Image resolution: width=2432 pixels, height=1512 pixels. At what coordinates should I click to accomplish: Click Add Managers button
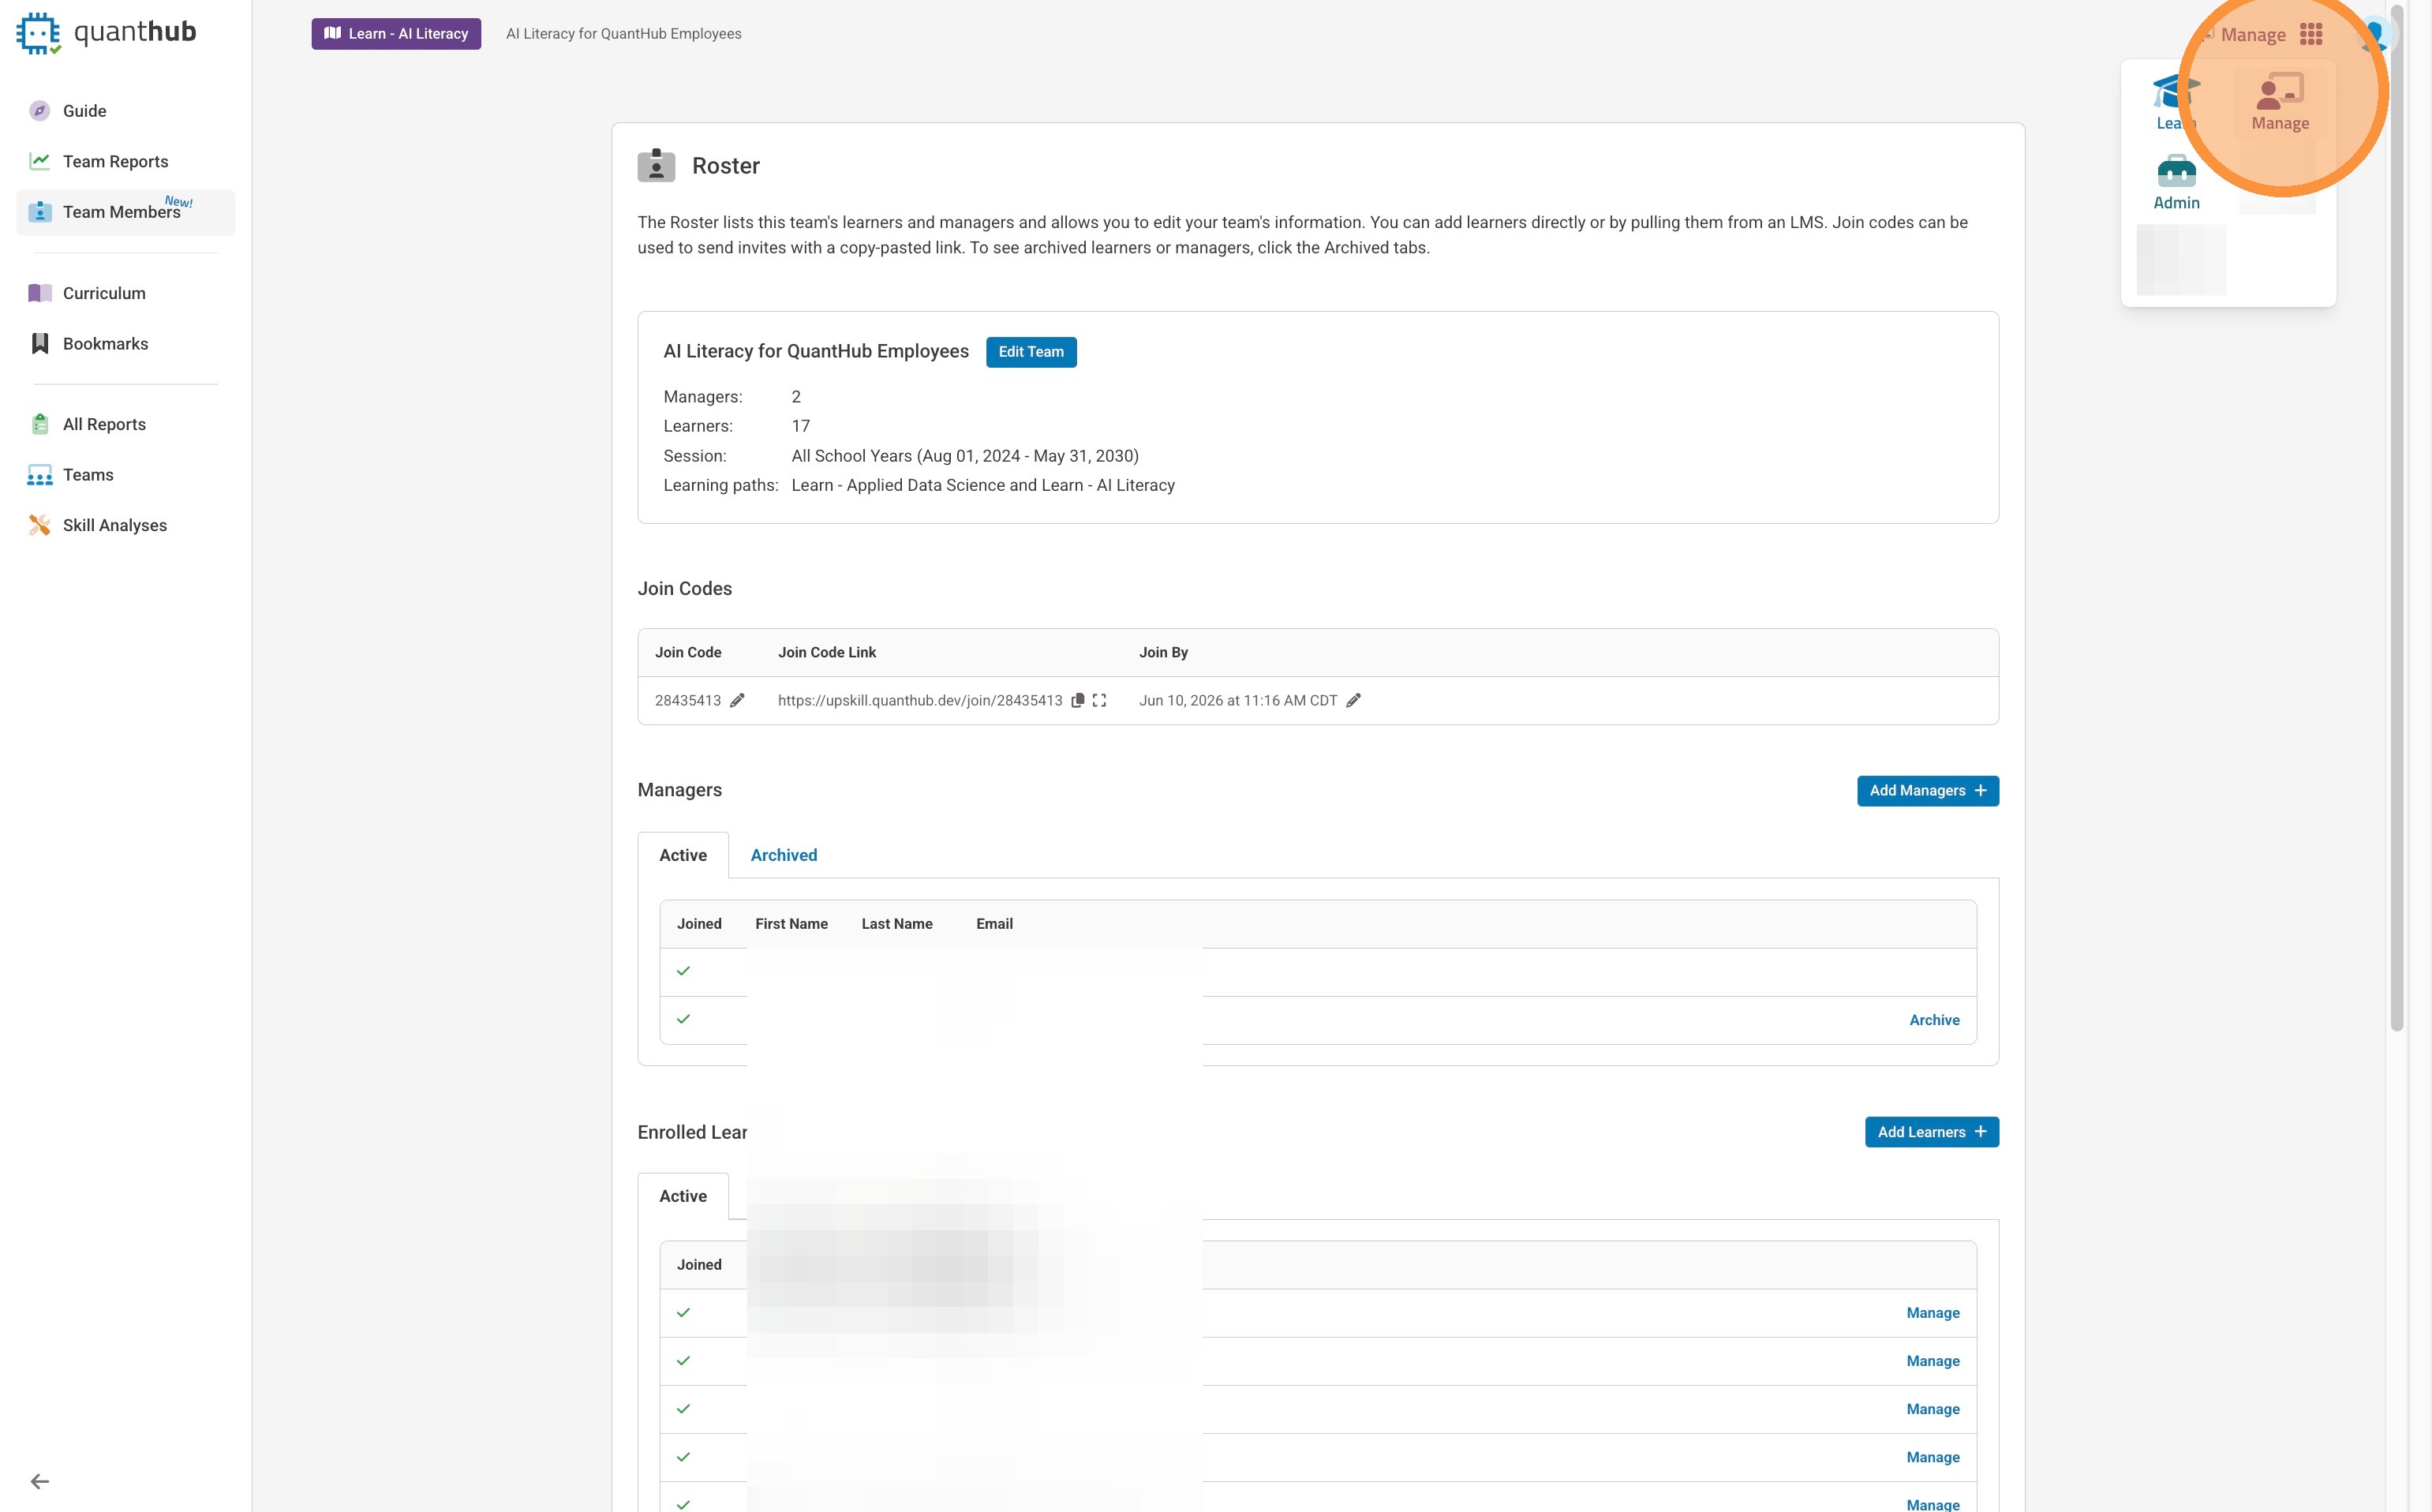pyautogui.click(x=1927, y=790)
